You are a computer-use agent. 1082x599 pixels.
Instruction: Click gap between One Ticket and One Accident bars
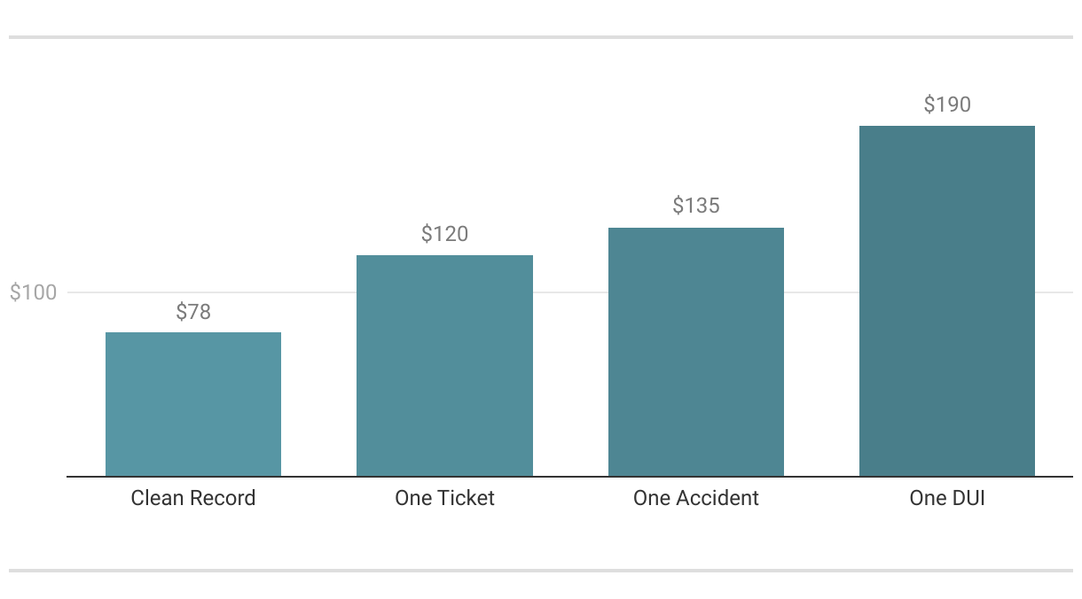tap(570, 399)
